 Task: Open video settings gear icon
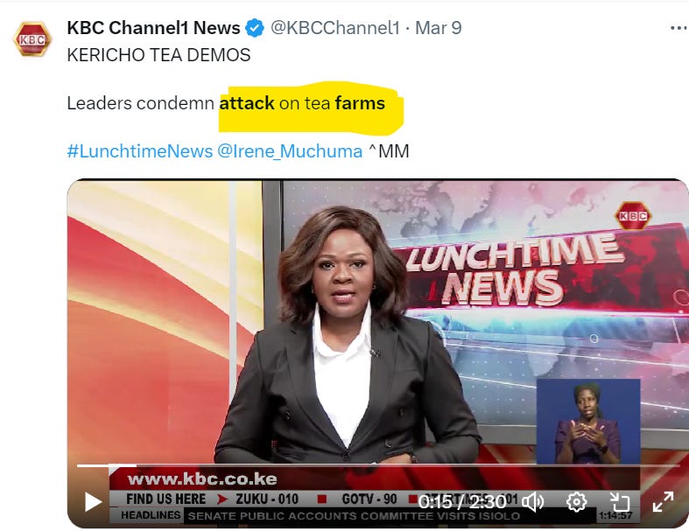576,501
